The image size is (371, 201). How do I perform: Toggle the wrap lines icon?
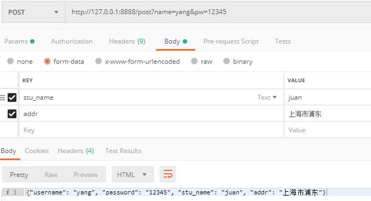(168, 175)
